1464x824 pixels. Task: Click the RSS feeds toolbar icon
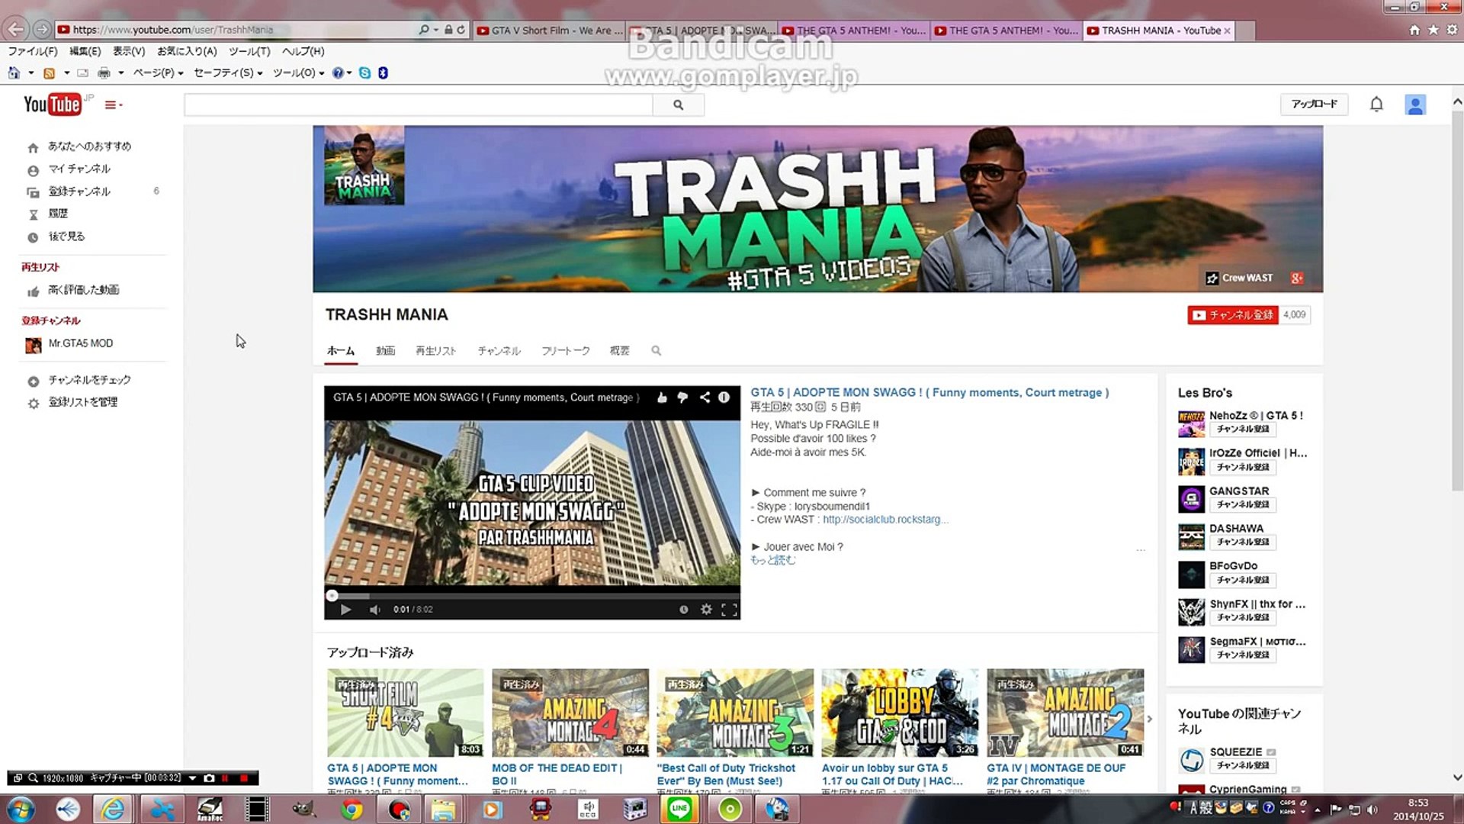click(49, 73)
